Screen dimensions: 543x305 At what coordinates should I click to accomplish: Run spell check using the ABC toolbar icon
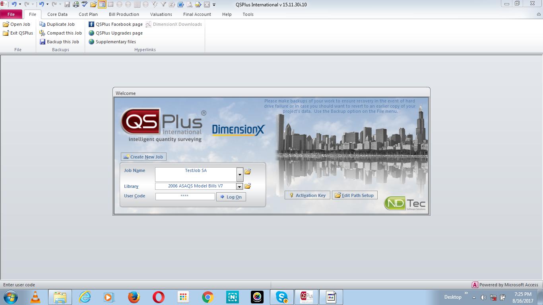click(x=83, y=4)
